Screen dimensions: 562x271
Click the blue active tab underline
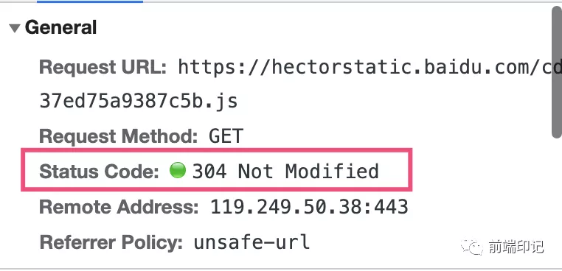click(90, 1)
